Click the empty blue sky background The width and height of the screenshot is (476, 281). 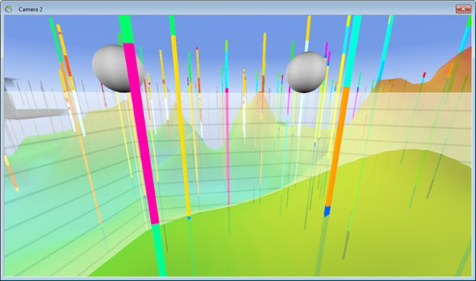pos(230,27)
